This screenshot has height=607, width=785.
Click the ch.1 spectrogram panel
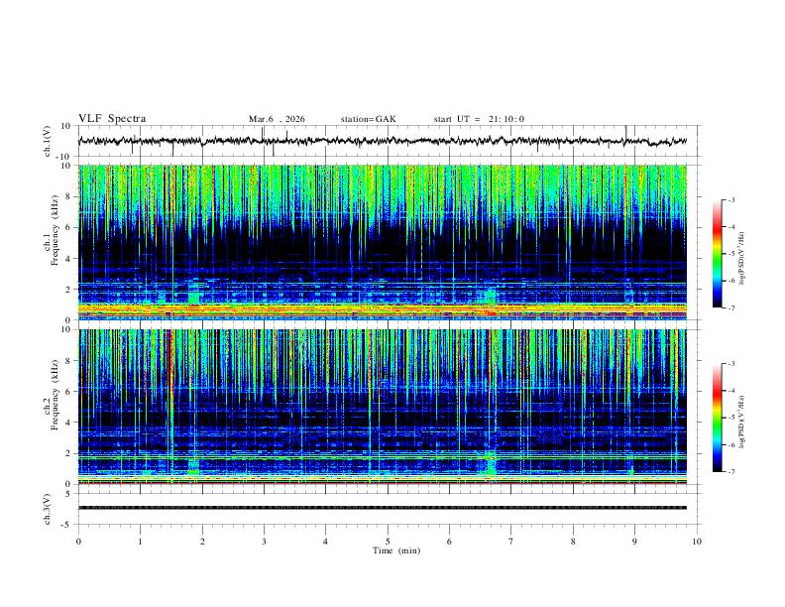pos(383,242)
